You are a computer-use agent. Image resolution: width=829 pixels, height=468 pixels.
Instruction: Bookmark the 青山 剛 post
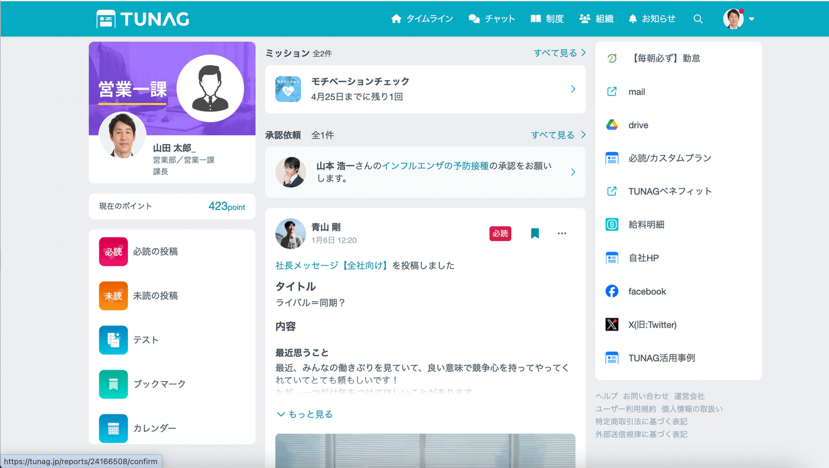(535, 233)
